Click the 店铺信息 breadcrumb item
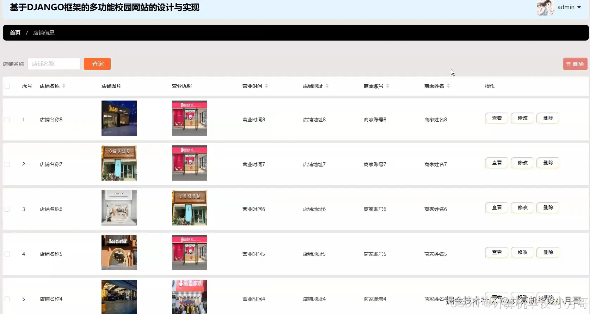 coord(44,32)
